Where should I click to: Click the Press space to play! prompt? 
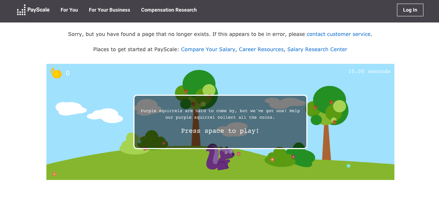[x=220, y=131]
